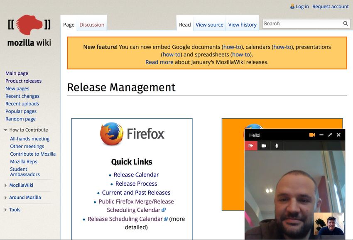
Task: Open Contribute to Mozilla link
Action: pyautogui.click(x=33, y=154)
